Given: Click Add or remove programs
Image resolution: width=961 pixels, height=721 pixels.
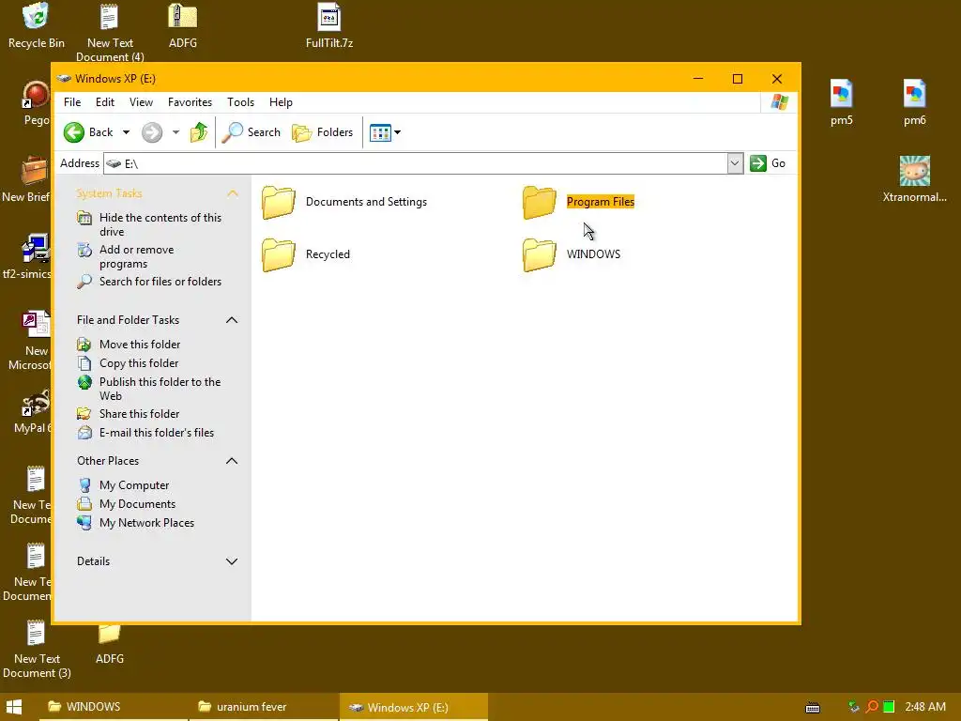Looking at the screenshot, I should click(x=136, y=256).
